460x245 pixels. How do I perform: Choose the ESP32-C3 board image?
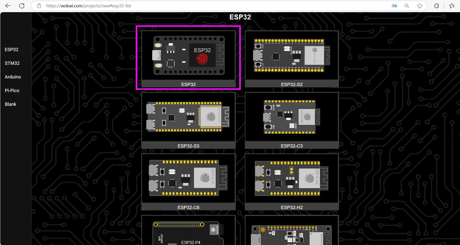click(x=292, y=117)
